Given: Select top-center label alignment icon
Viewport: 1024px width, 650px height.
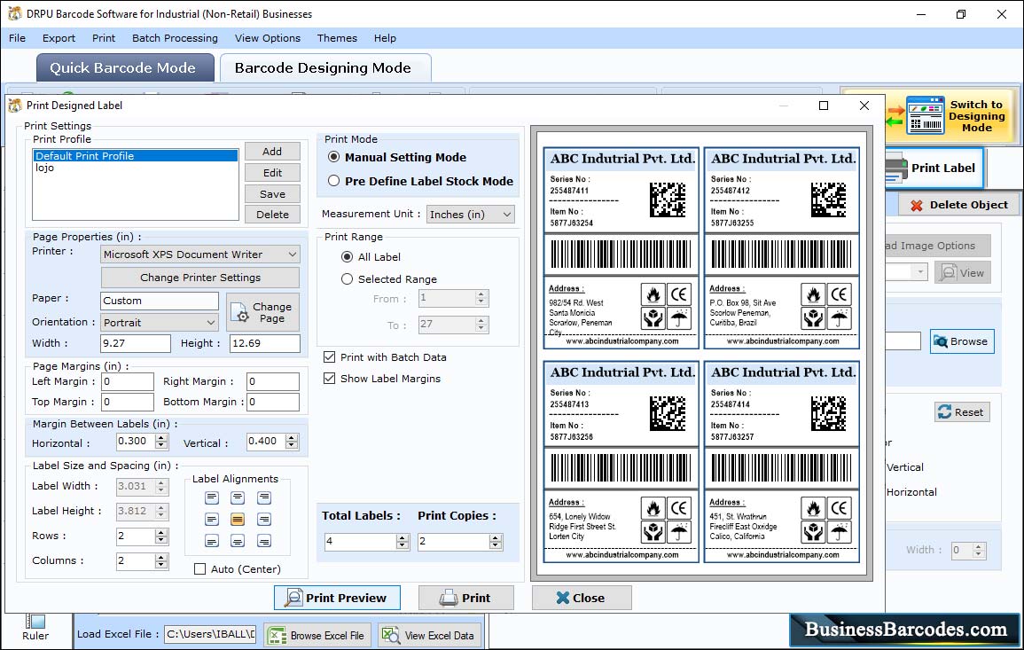Looking at the screenshot, I should pos(238,497).
